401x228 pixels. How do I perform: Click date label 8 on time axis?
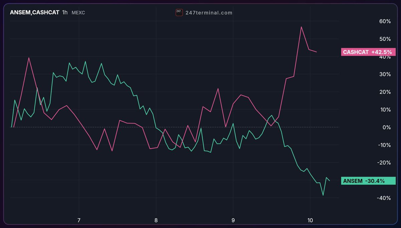pos(156,220)
